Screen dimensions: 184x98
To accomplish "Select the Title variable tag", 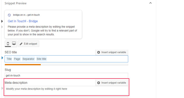I will [9, 59].
